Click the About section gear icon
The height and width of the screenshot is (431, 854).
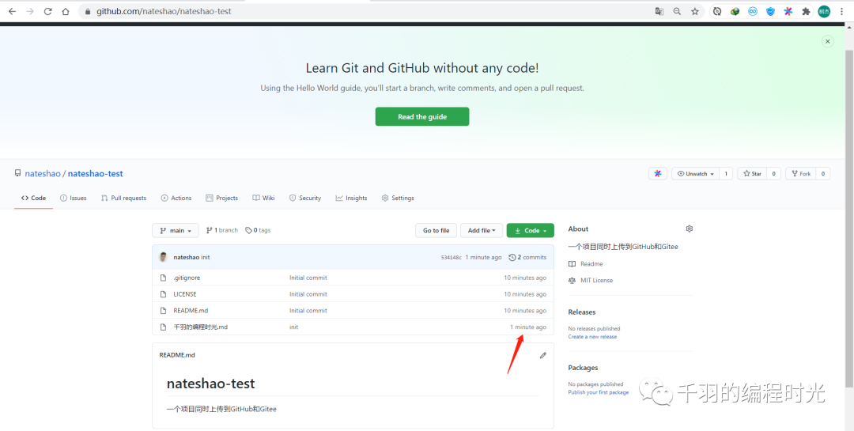coord(689,229)
